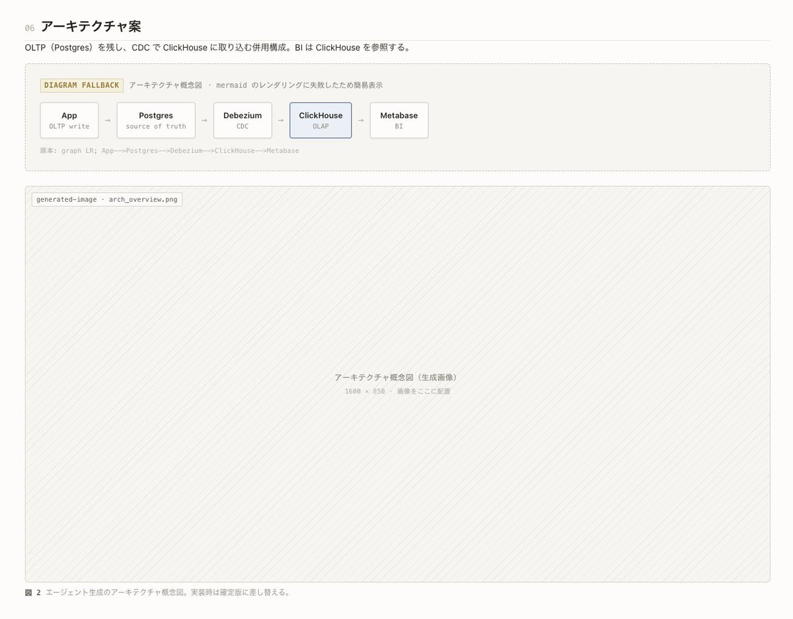793x619 pixels.
Task: Click the Debezium CDC node
Action: [243, 120]
